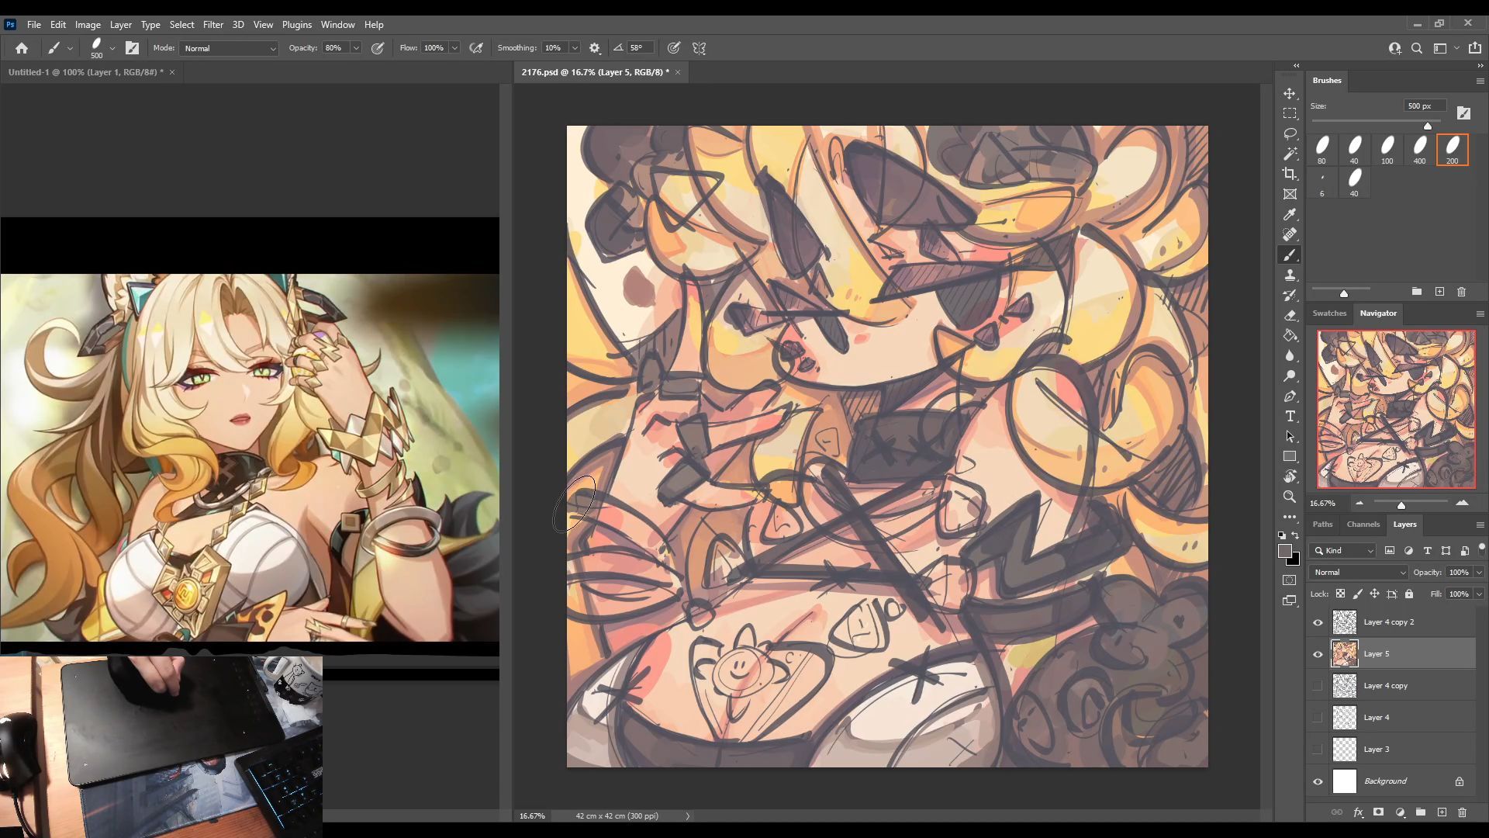Screen dimensions: 1489x838
Task: Open the brush Mode dropdown
Action: (x=230, y=48)
